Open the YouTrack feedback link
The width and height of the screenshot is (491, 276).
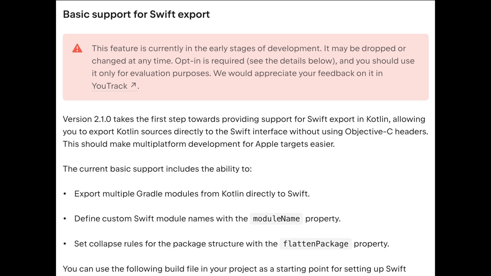pyautogui.click(x=109, y=86)
